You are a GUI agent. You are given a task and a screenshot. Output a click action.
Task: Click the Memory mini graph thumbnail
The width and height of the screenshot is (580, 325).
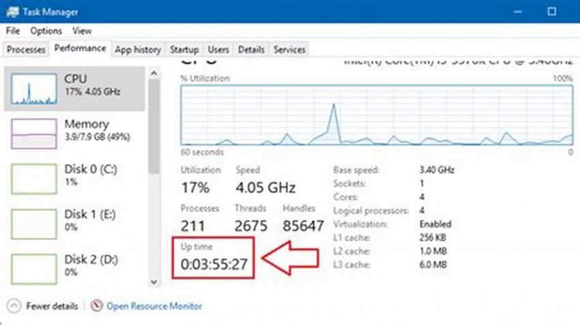click(34, 134)
